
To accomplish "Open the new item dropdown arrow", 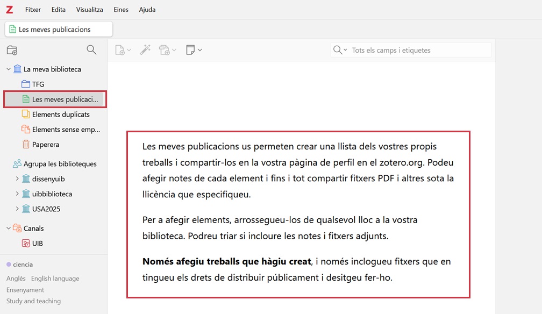I will [129, 50].
